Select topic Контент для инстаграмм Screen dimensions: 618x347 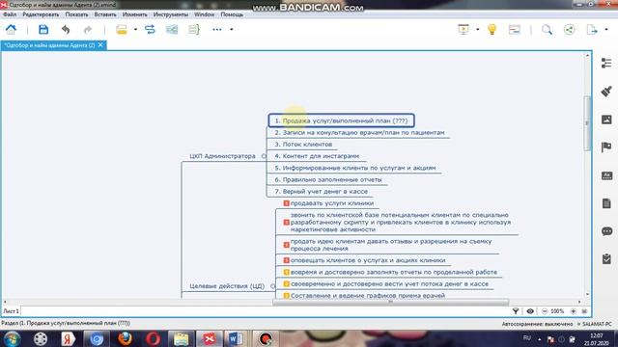tap(318, 156)
